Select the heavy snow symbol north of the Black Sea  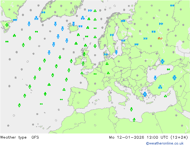pos(162,61)
